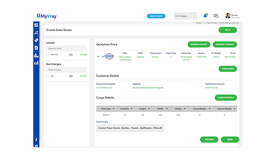Click the 'Carton' pack type cell
This screenshot has width=276, height=168.
pyautogui.click(x=106, y=115)
